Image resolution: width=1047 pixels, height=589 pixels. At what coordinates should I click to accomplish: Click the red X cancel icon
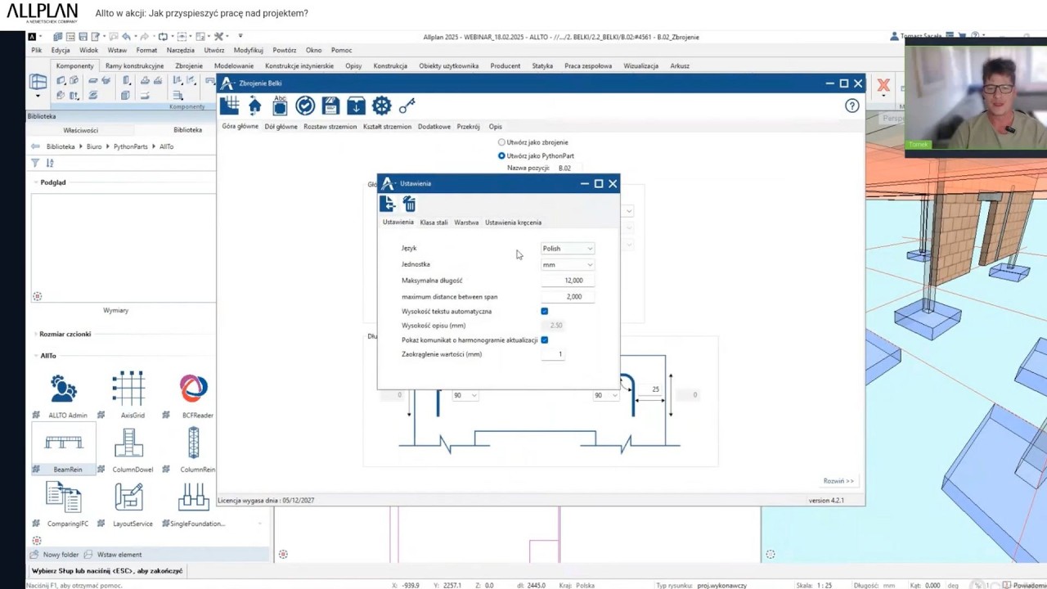click(883, 85)
